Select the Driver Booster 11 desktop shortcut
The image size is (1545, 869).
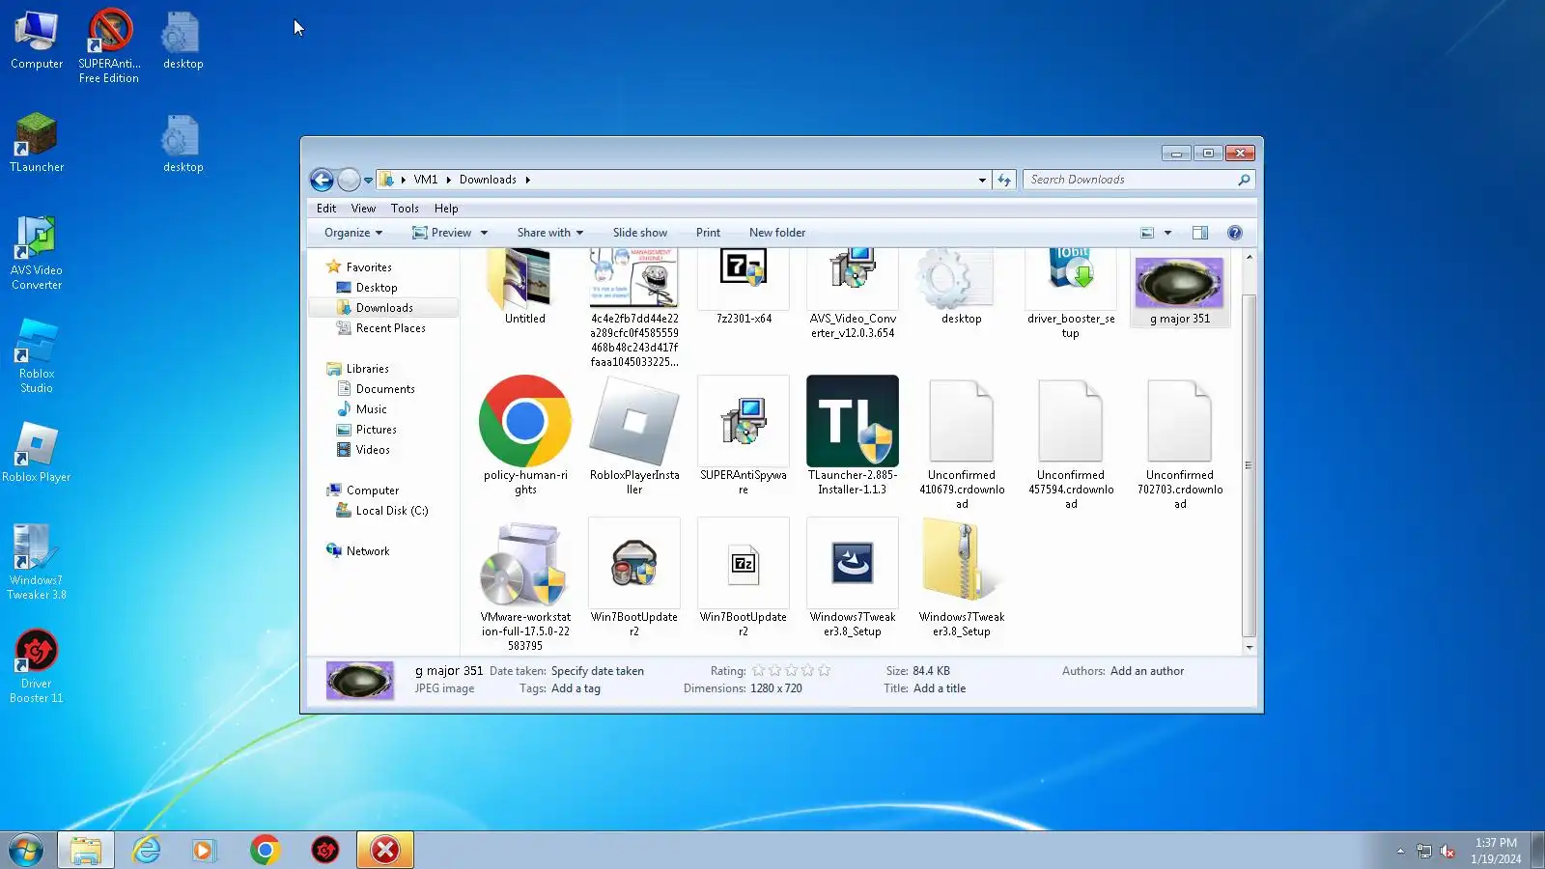(37, 666)
